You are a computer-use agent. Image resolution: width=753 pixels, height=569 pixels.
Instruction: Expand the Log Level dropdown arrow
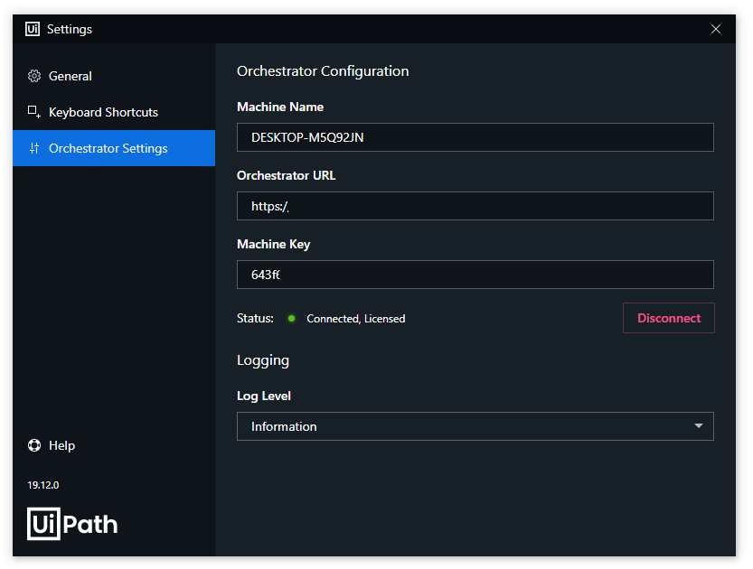click(698, 426)
